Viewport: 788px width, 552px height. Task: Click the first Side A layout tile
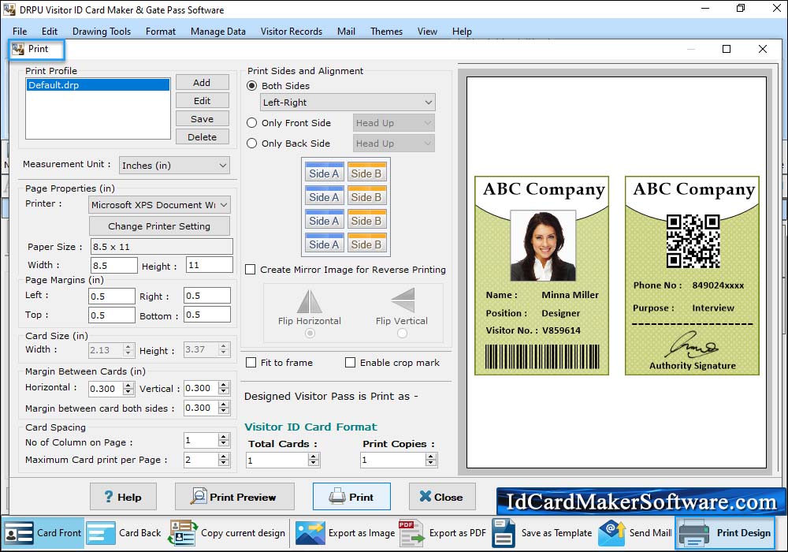324,172
